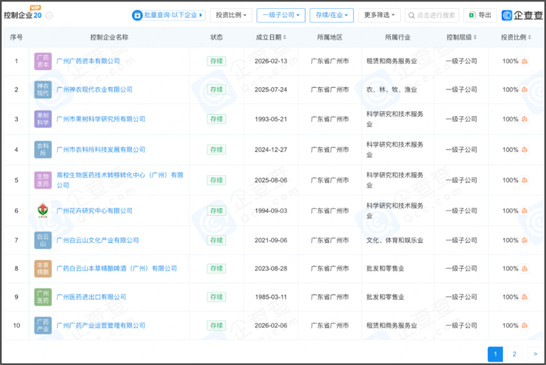Click the info icon beside 控制企业 20
This screenshot has width=546, height=365.
click(49, 15)
